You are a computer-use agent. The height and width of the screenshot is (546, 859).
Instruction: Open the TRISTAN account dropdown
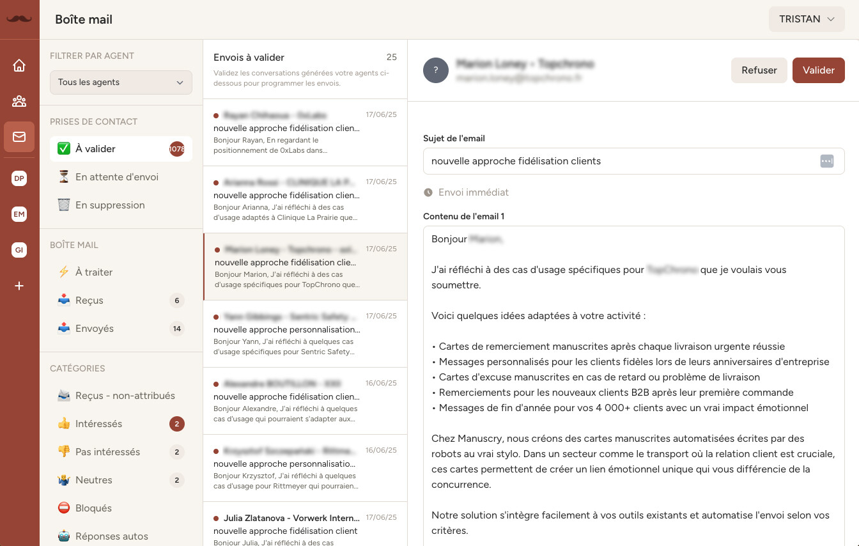coord(807,19)
